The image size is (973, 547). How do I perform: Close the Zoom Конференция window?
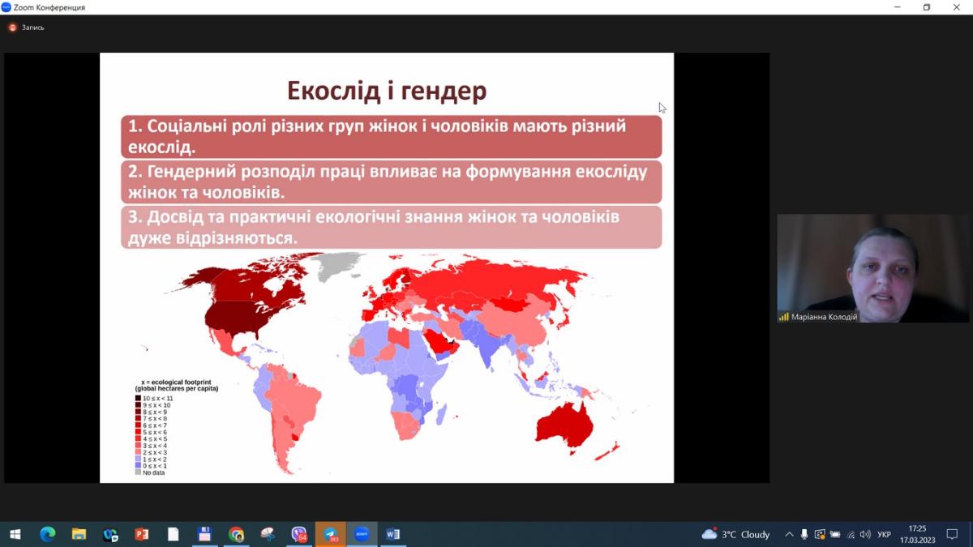tap(957, 7)
